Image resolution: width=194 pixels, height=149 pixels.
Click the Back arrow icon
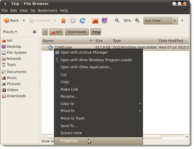[6, 20]
